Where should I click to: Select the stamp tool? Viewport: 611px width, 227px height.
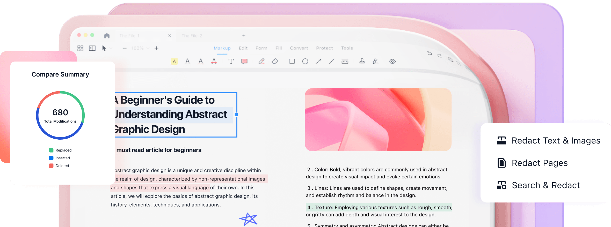[x=362, y=61]
